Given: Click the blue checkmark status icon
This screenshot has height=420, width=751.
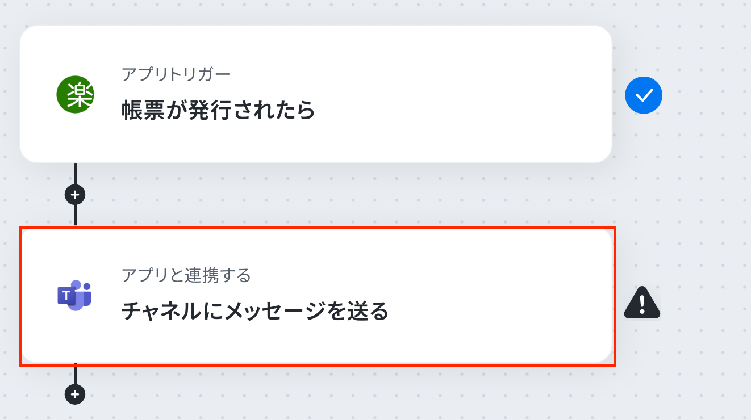Looking at the screenshot, I should 644,95.
